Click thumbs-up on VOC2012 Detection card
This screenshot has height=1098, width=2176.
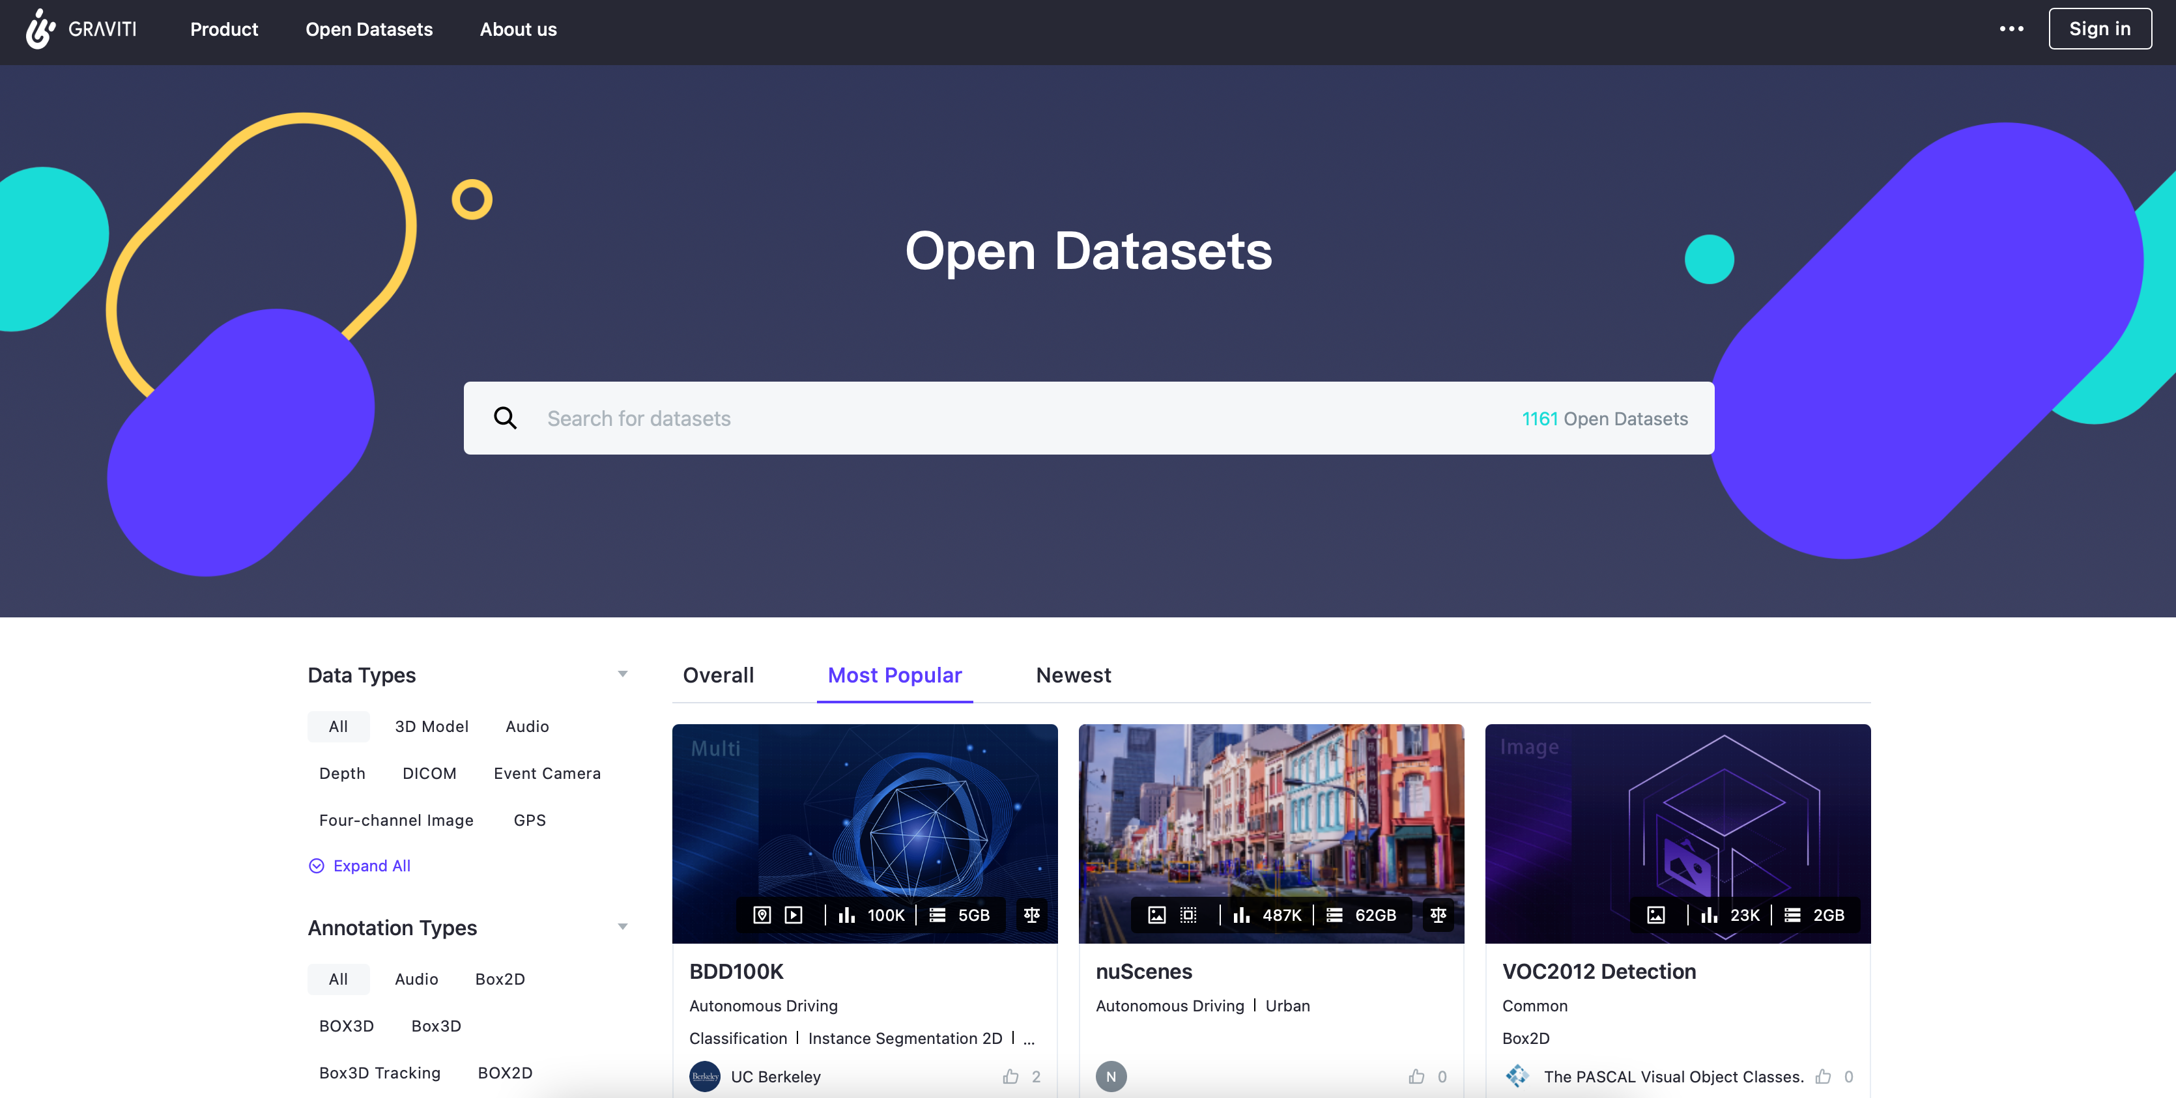click(x=1823, y=1076)
